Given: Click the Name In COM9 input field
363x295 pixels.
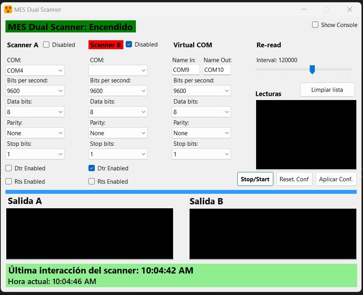Looking at the screenshot, I should coord(185,70).
